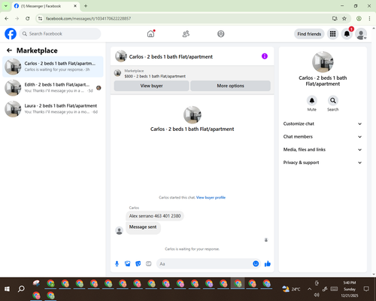Open the Edith conversation in the list
376x301 pixels.
click(x=53, y=88)
